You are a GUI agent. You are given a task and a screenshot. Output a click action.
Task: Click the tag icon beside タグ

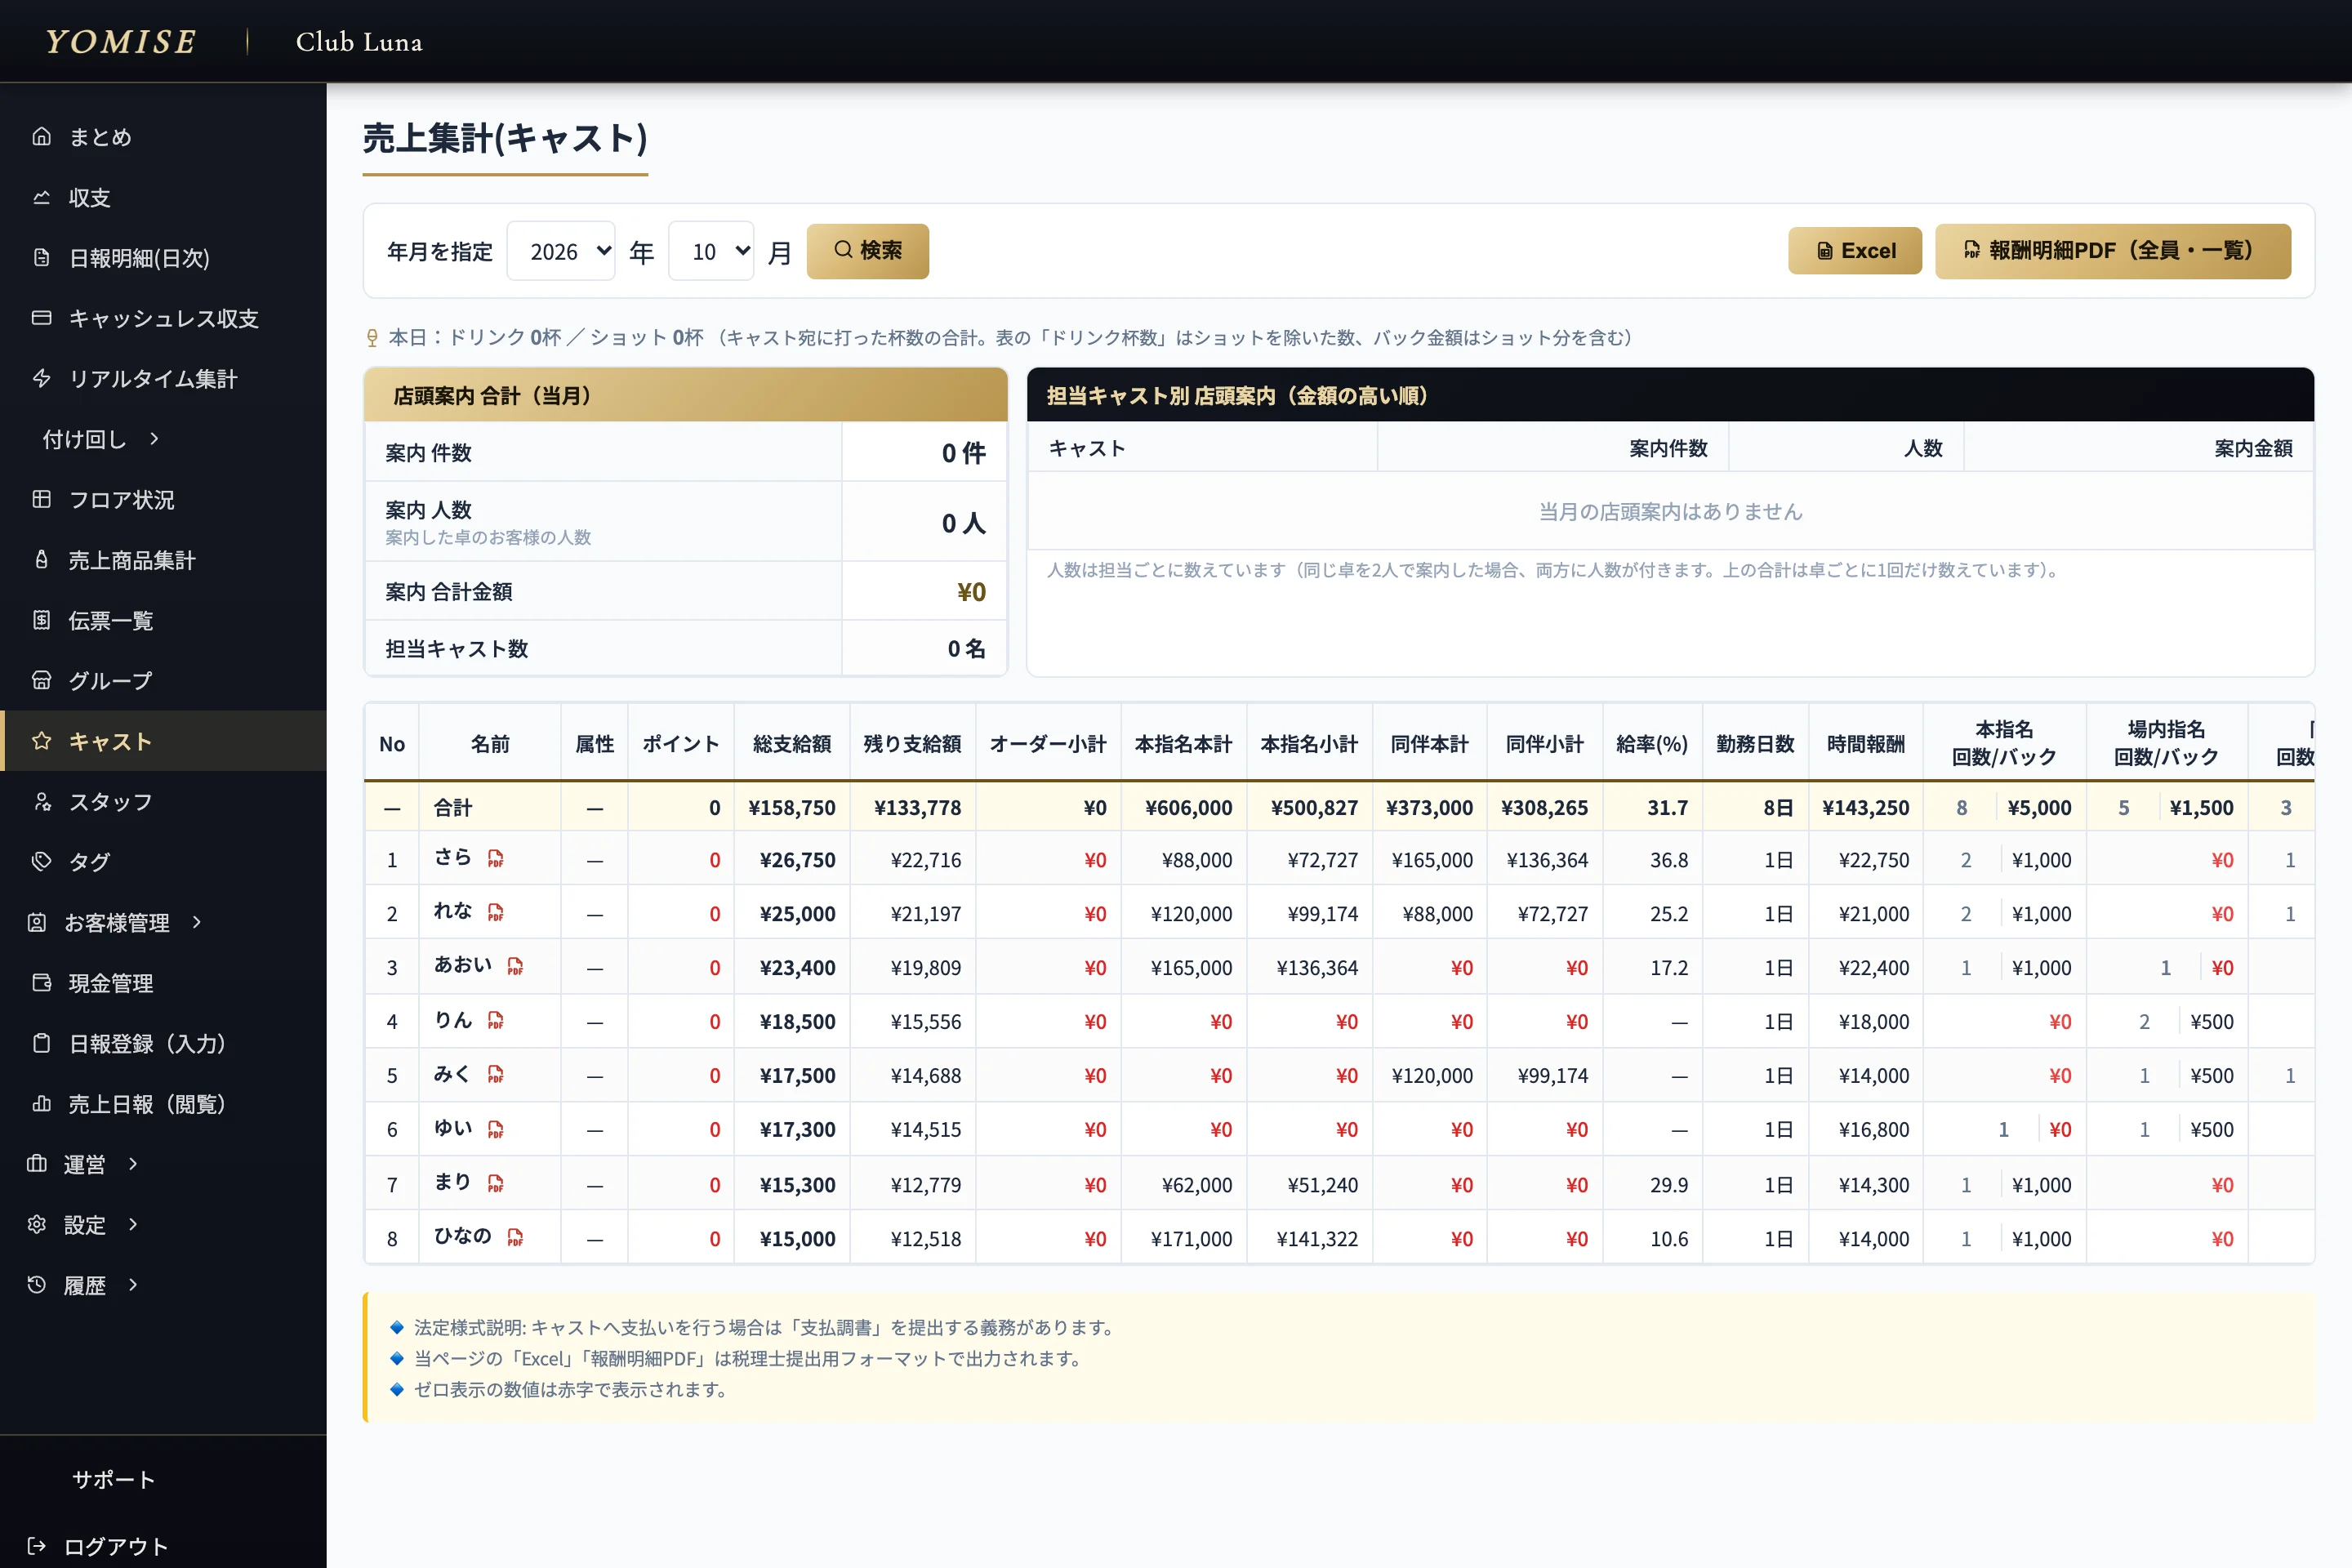pos(41,861)
